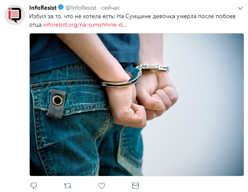Open the tweet via 'сейчас' timestamp
This screenshot has height=192, width=248.
(111, 8)
